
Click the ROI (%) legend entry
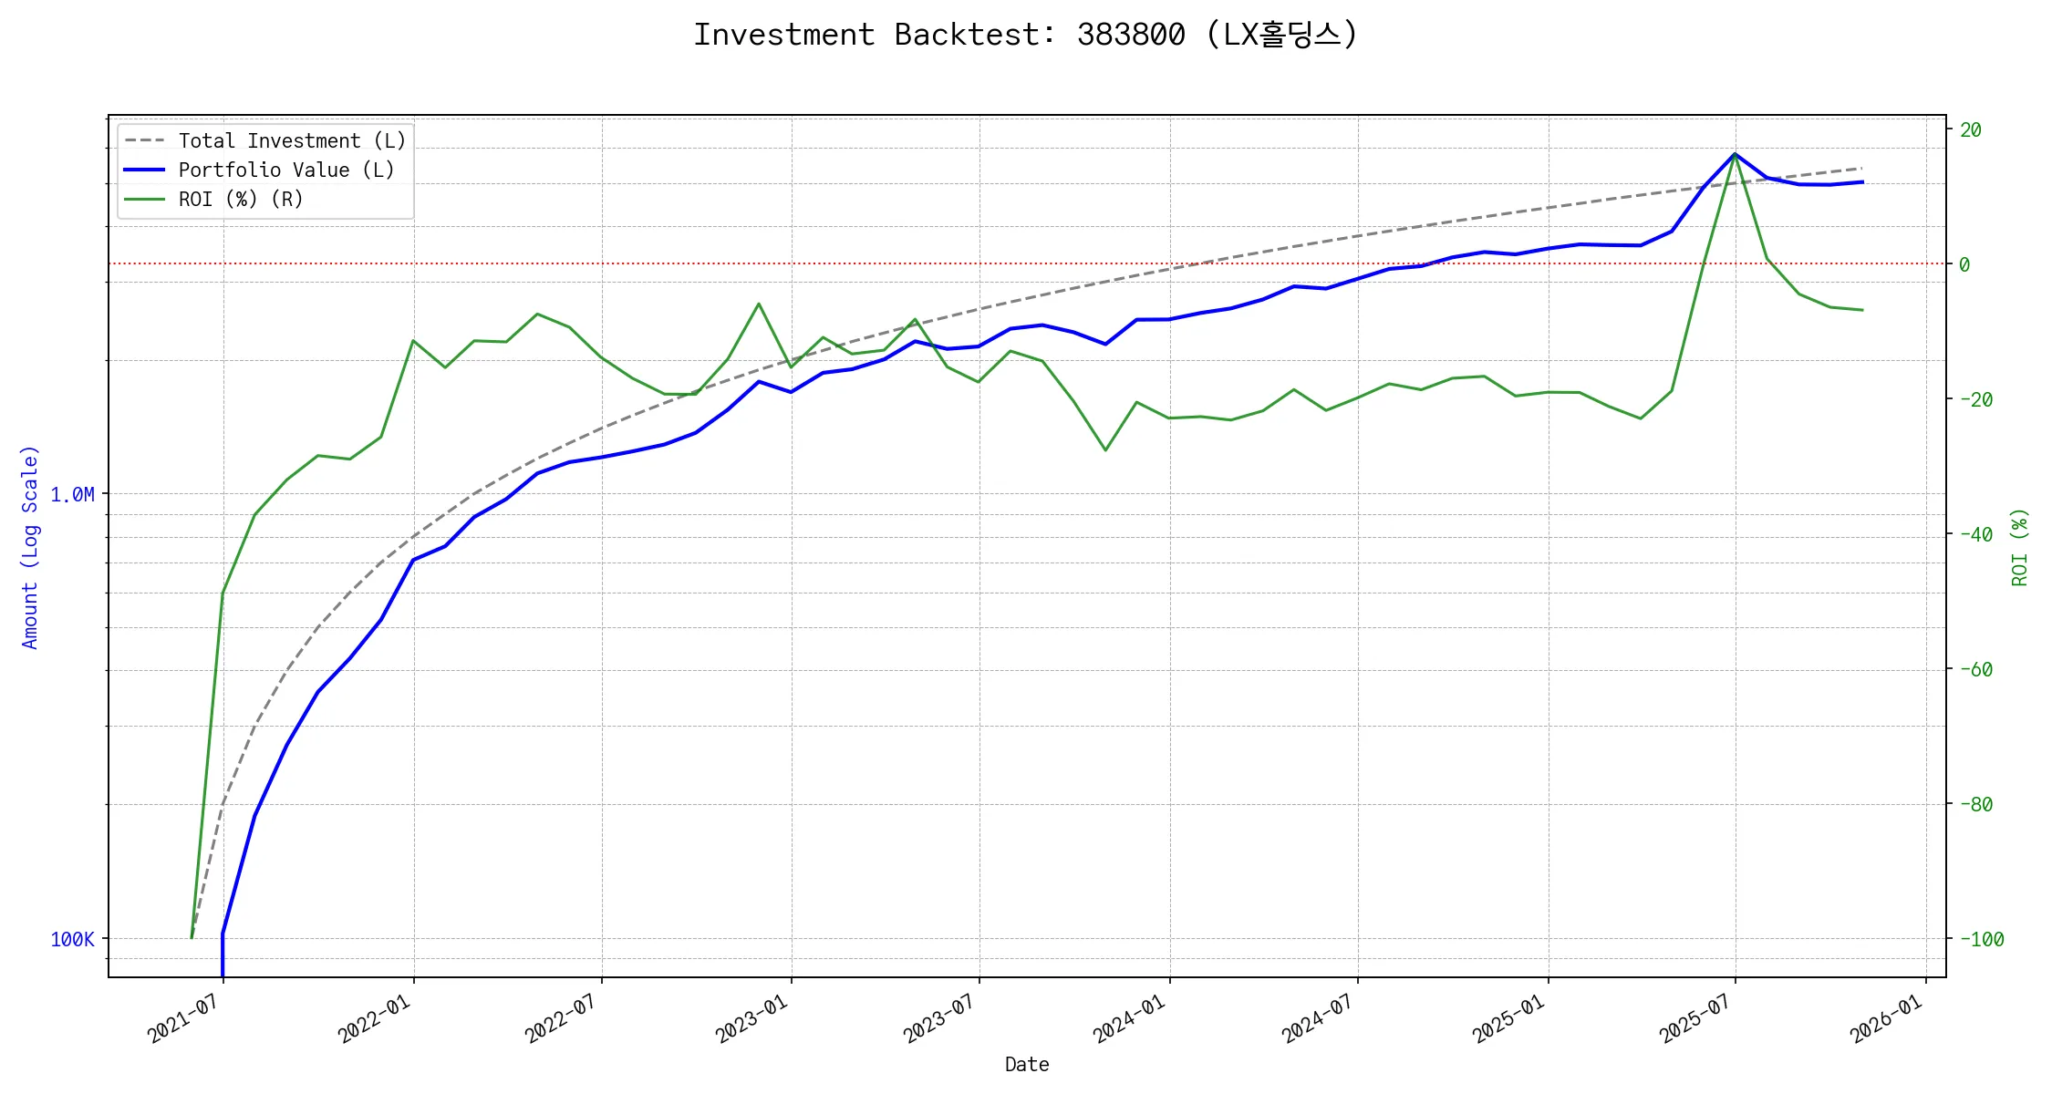[240, 200]
